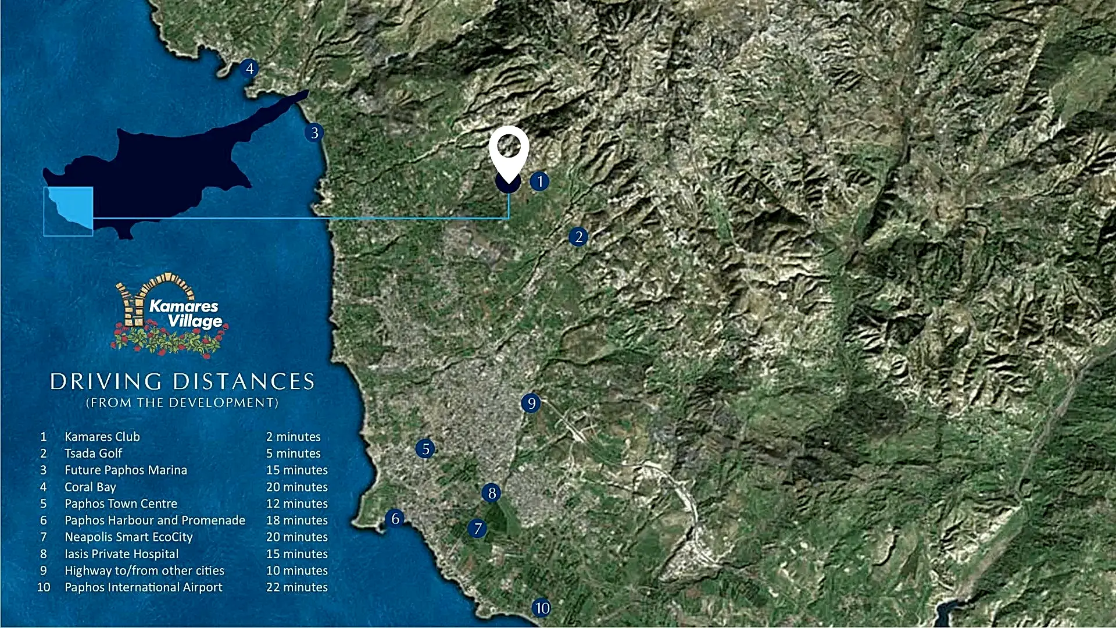The image size is (1116, 628).
Task: Select map marker number 7 on the map
Action: pos(477,528)
